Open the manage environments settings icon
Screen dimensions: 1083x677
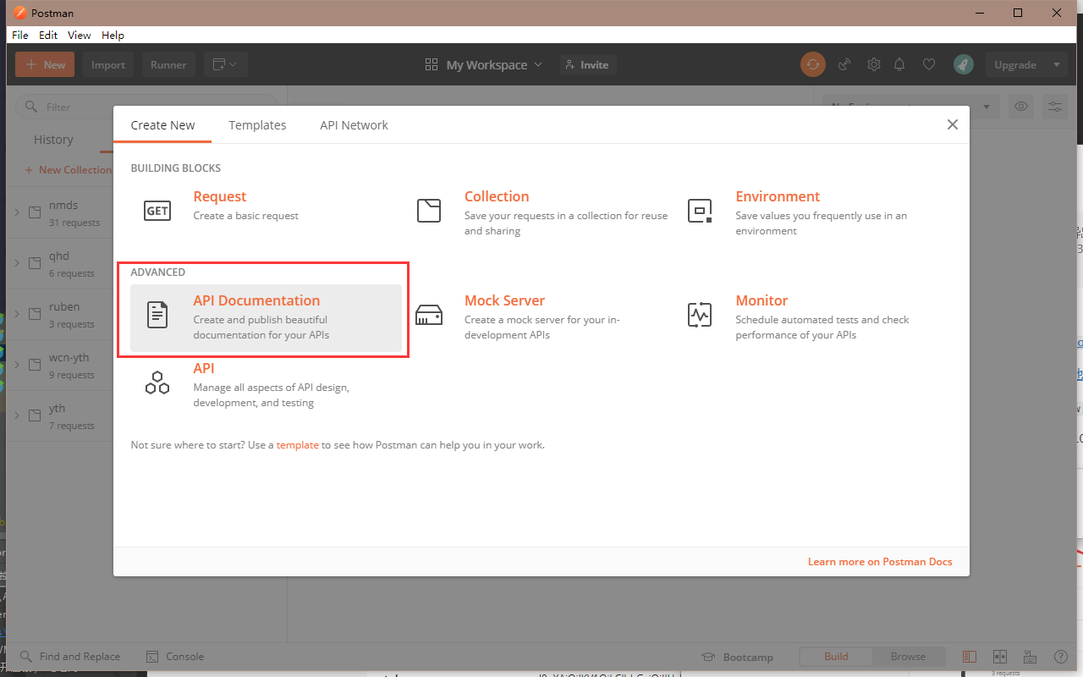[1055, 107]
